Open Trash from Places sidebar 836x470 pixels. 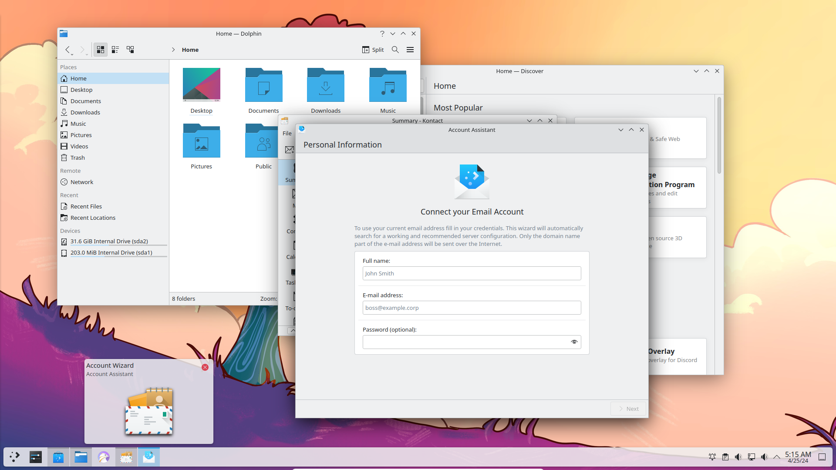(113, 158)
